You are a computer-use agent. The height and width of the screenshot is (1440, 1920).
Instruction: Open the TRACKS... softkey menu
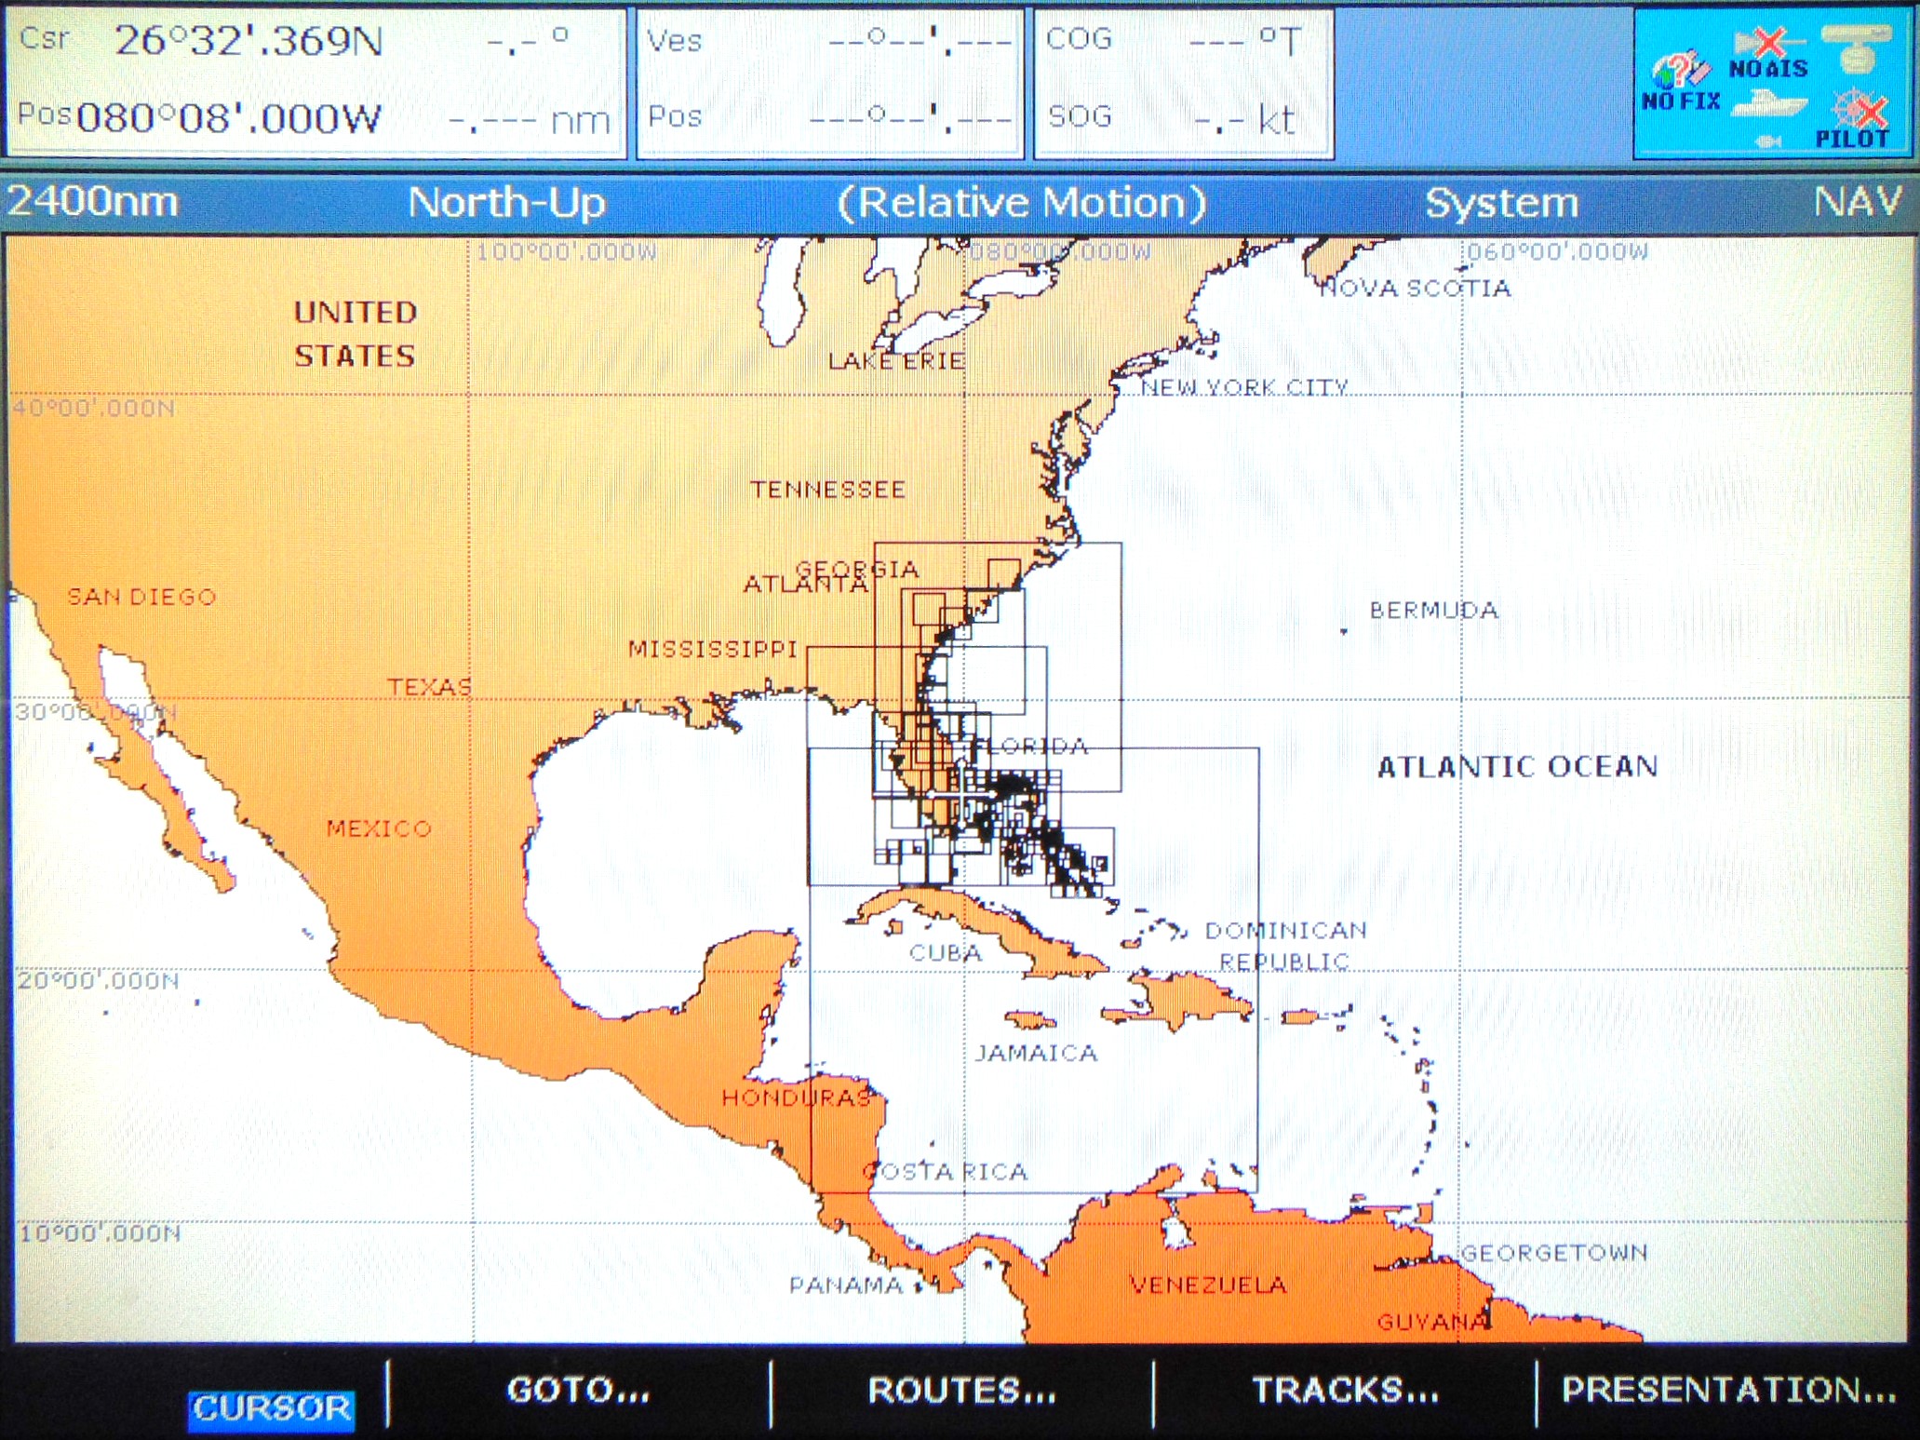(1346, 1390)
